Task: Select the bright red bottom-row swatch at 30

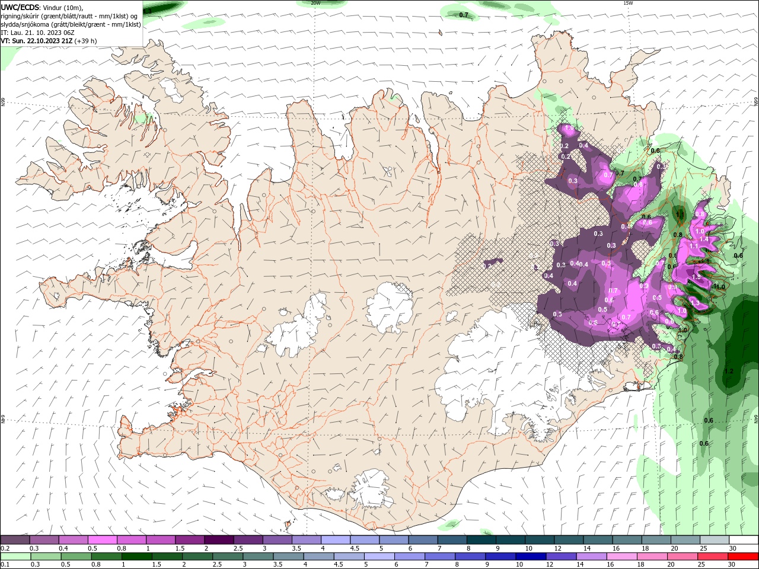Action: [743, 557]
